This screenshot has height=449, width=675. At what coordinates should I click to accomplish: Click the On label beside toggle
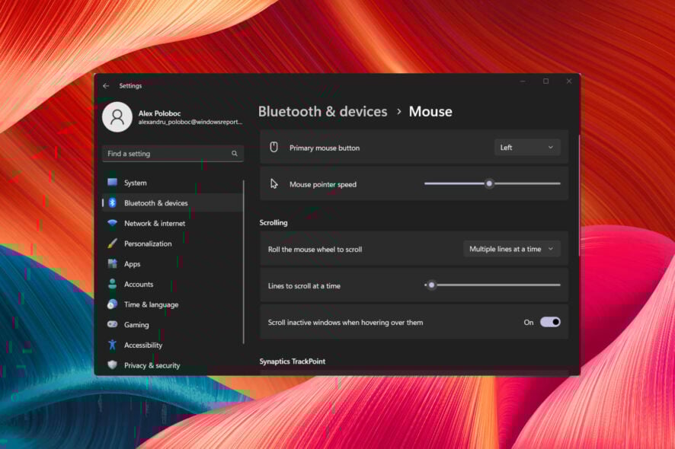[x=528, y=323]
